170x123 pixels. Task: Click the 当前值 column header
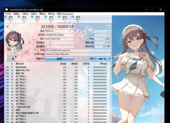(x=63, y=64)
